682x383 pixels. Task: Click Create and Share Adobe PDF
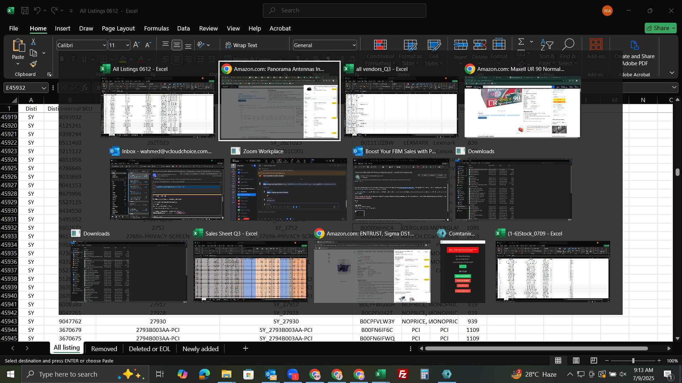coord(635,52)
